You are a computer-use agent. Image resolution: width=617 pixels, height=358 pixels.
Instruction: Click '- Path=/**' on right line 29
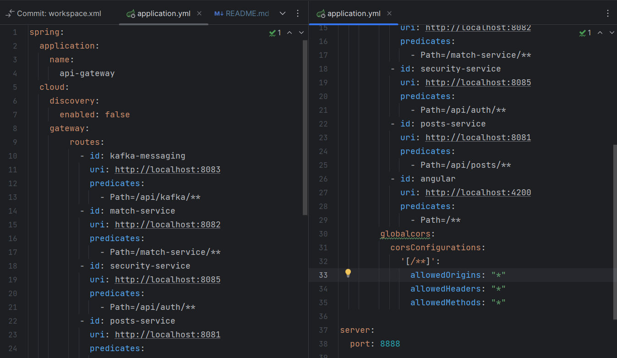pos(436,220)
